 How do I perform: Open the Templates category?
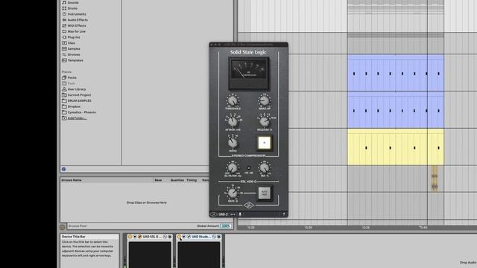click(75, 60)
